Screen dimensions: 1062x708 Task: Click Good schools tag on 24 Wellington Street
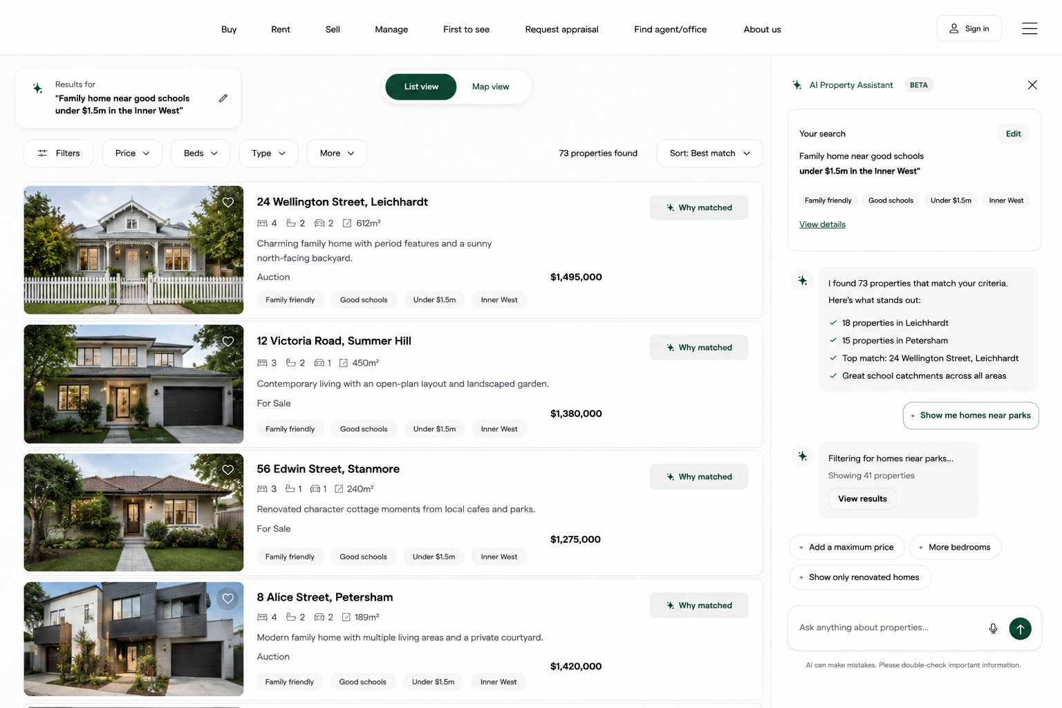[x=364, y=300]
